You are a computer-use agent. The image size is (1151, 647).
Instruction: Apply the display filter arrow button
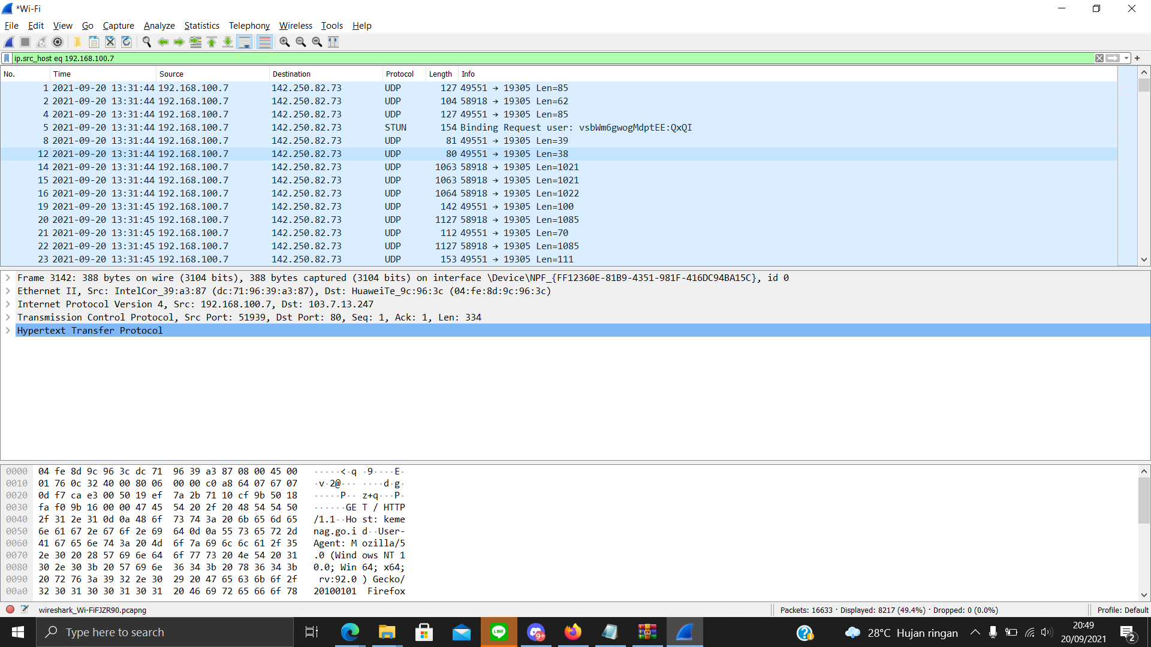click(x=1113, y=58)
